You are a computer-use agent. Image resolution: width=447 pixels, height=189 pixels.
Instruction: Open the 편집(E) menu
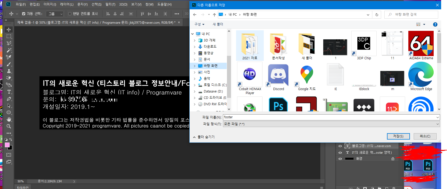pos(35,5)
